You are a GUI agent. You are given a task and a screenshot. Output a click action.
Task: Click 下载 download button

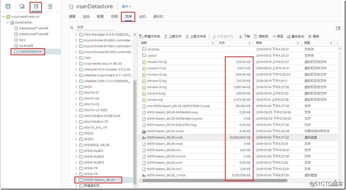coord(244,36)
